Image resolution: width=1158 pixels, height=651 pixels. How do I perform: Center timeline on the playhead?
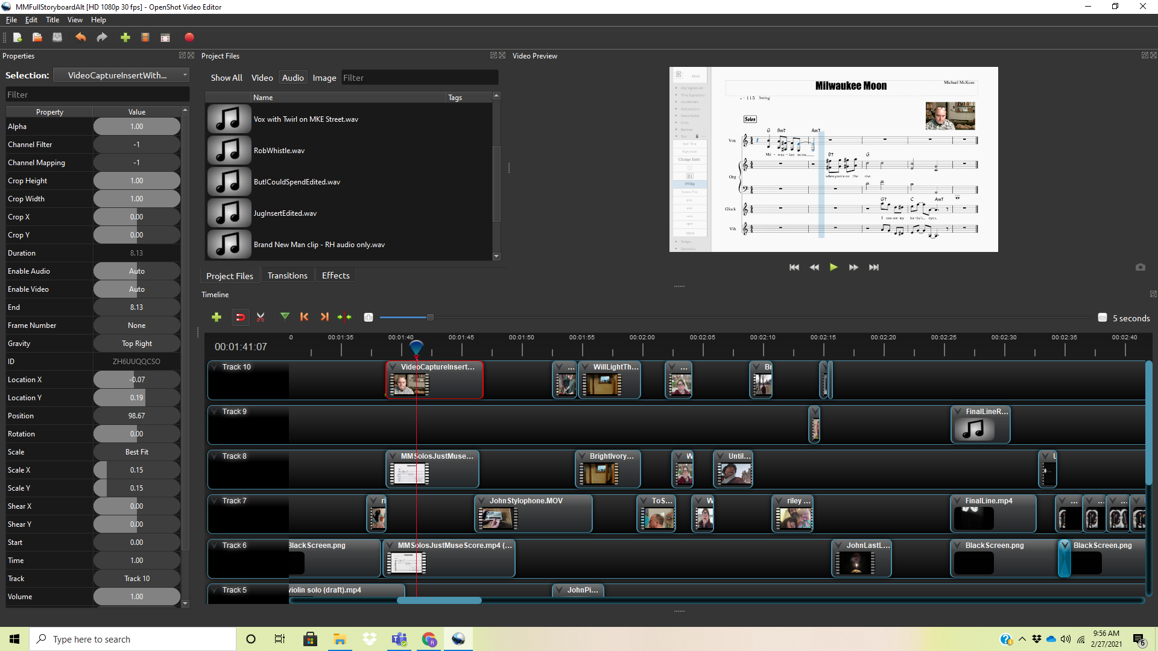click(x=344, y=317)
